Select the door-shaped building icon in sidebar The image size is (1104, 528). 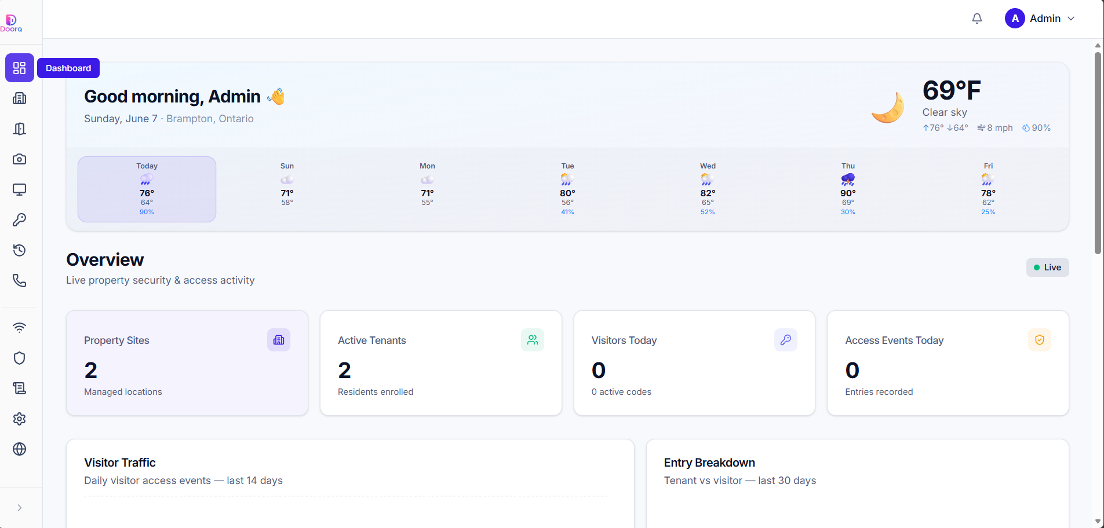20,129
